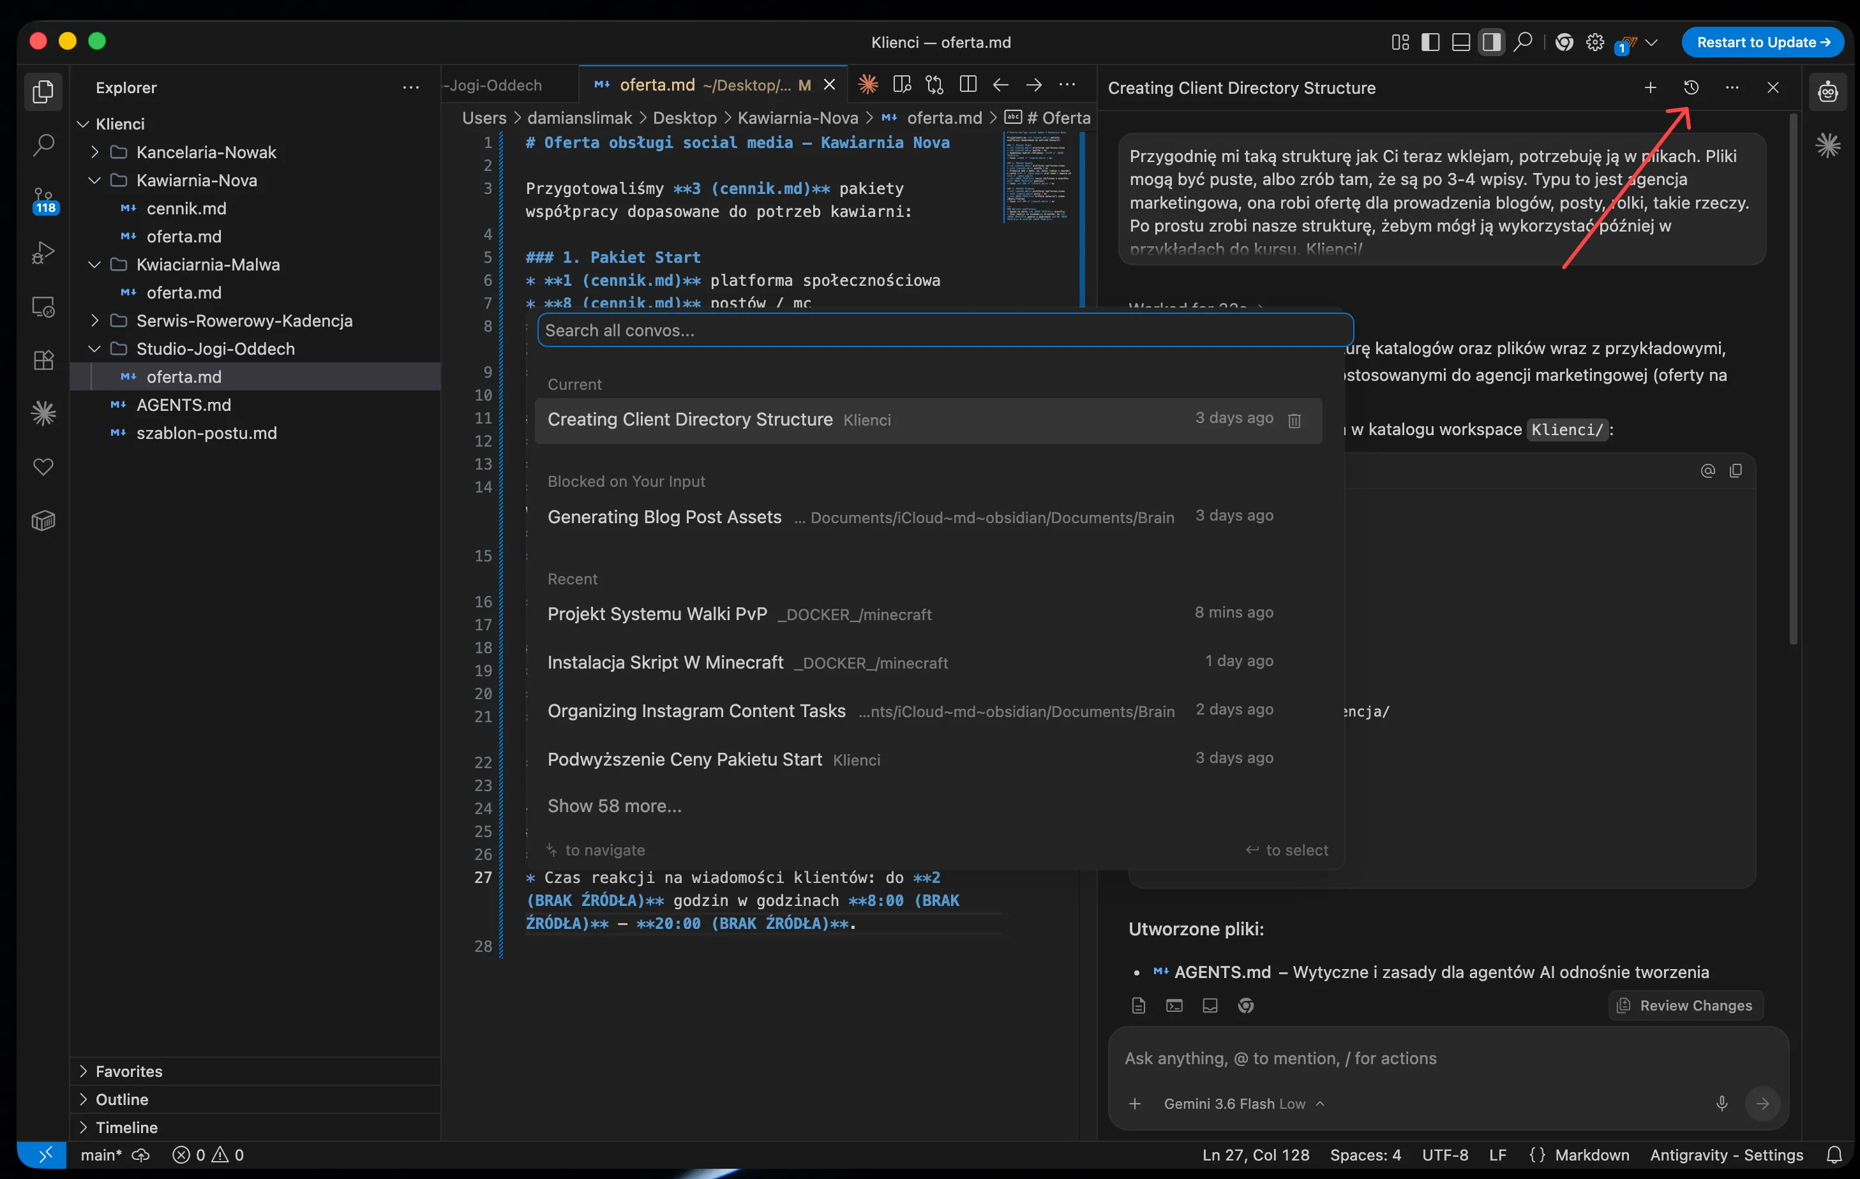This screenshot has width=1860, height=1179.
Task: Click the notifications bell in the status bar
Action: pyautogui.click(x=1834, y=1155)
